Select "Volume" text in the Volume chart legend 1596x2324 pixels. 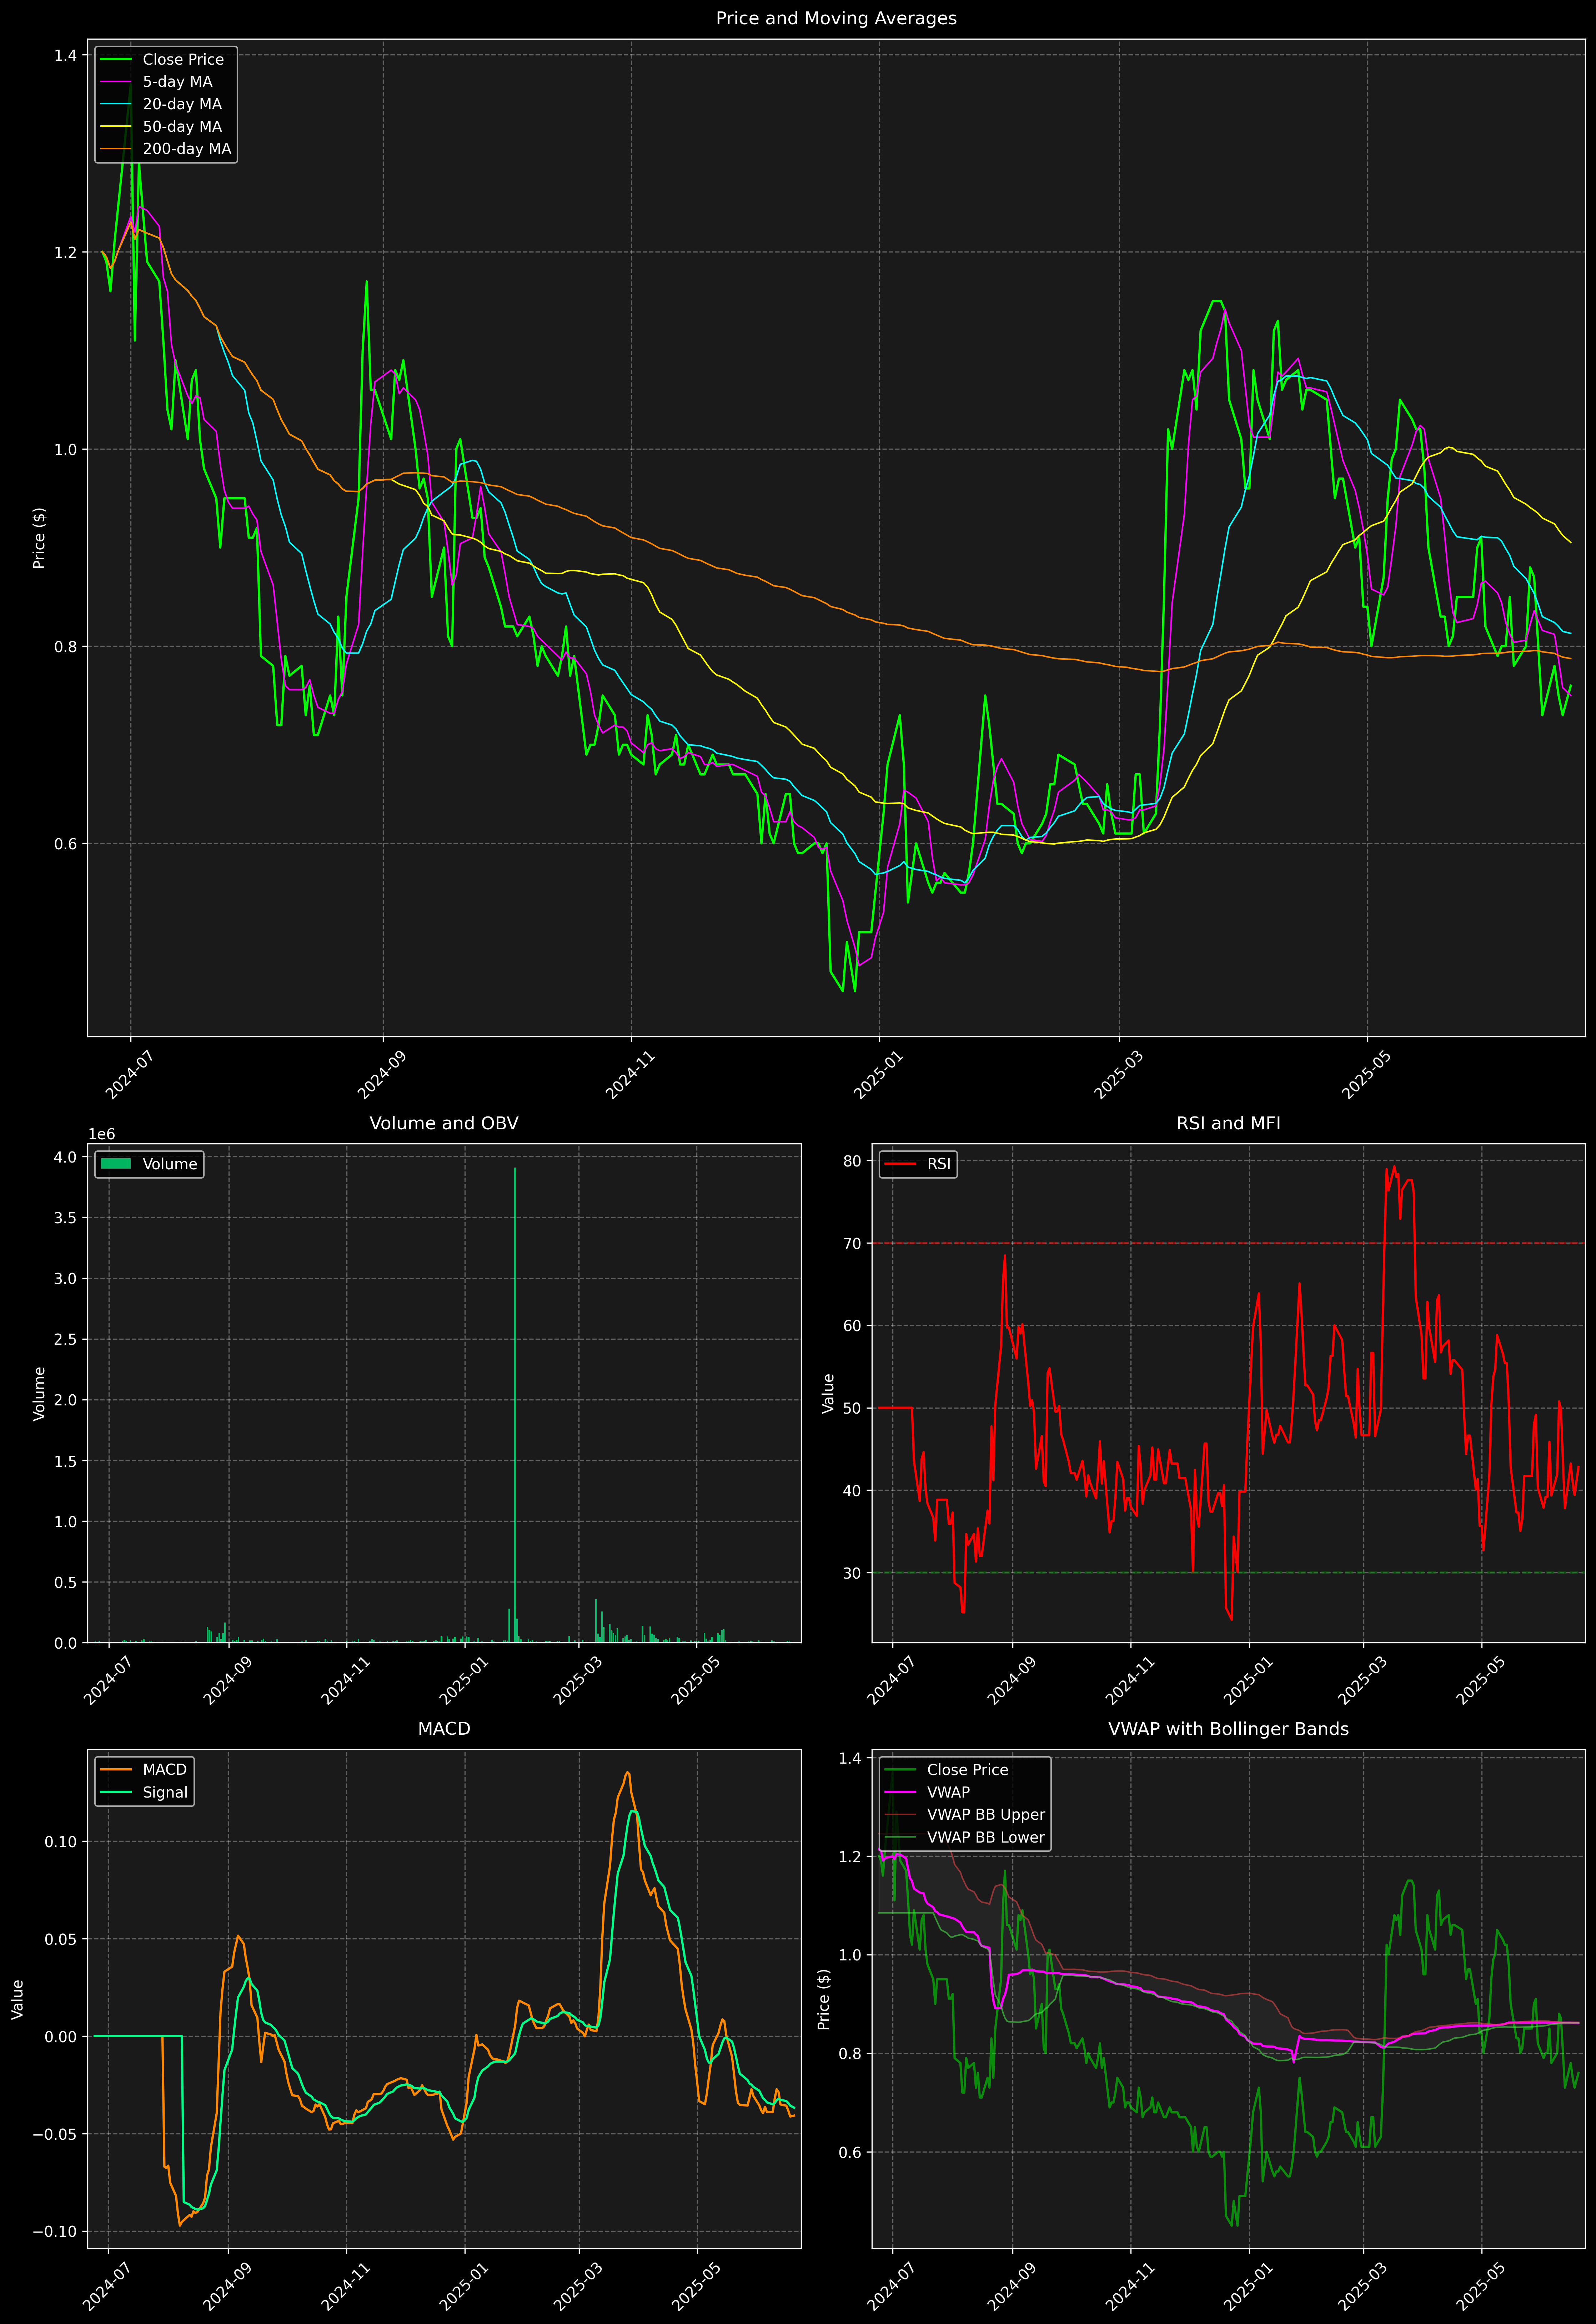pyautogui.click(x=170, y=1164)
